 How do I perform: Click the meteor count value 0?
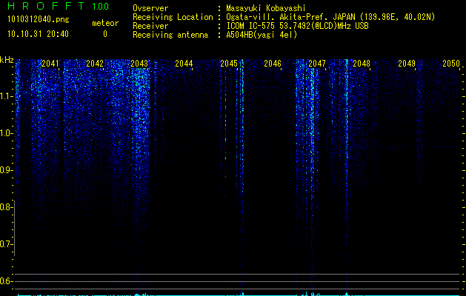(105, 34)
